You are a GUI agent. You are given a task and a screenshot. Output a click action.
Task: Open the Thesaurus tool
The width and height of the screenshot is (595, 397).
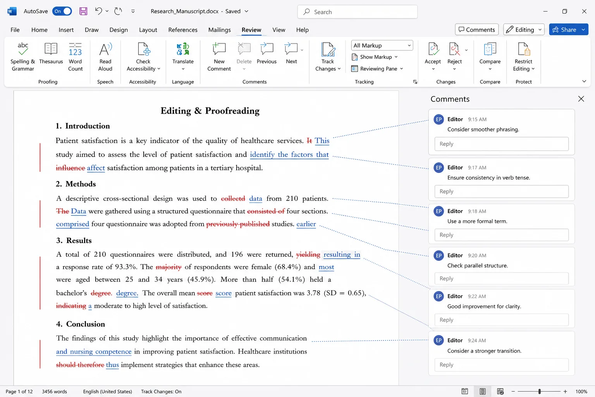click(51, 53)
